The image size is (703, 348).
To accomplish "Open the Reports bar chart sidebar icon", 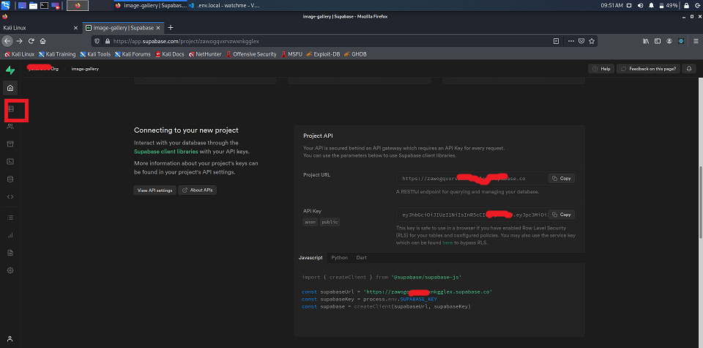I will (10, 235).
